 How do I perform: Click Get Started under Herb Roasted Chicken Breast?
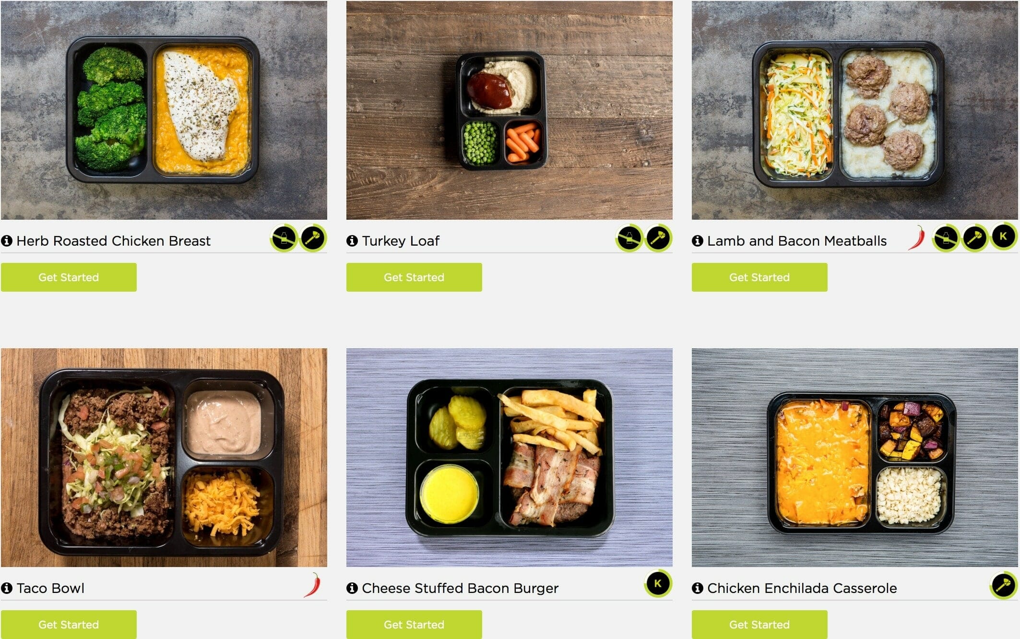(69, 277)
